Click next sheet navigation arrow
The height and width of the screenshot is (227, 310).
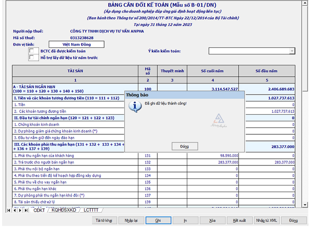20,210
